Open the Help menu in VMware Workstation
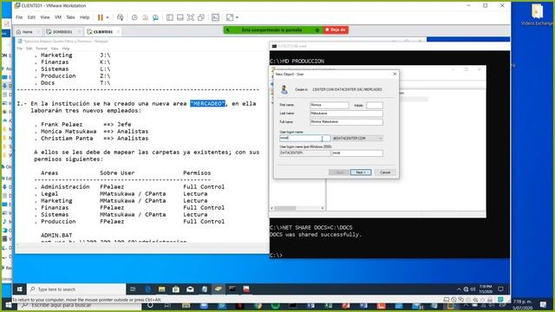The height and width of the screenshot is (312, 555). pos(85,17)
